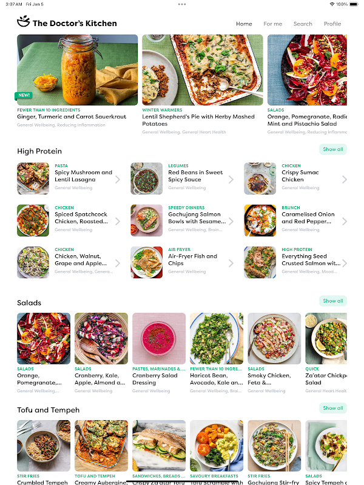
Task: Open Spicy Mushroom and Lentil Lasagna chevron
Action: coord(118,179)
